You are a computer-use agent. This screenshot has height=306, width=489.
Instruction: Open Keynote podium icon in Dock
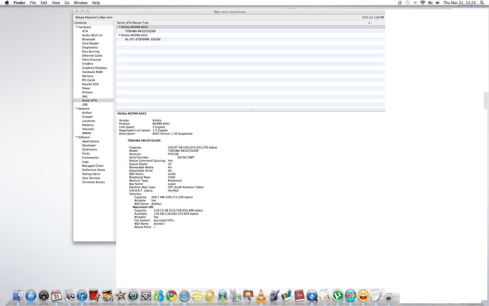point(248,296)
